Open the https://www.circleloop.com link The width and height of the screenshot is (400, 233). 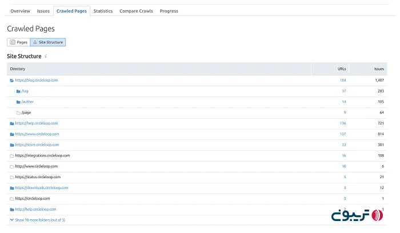coord(37,134)
